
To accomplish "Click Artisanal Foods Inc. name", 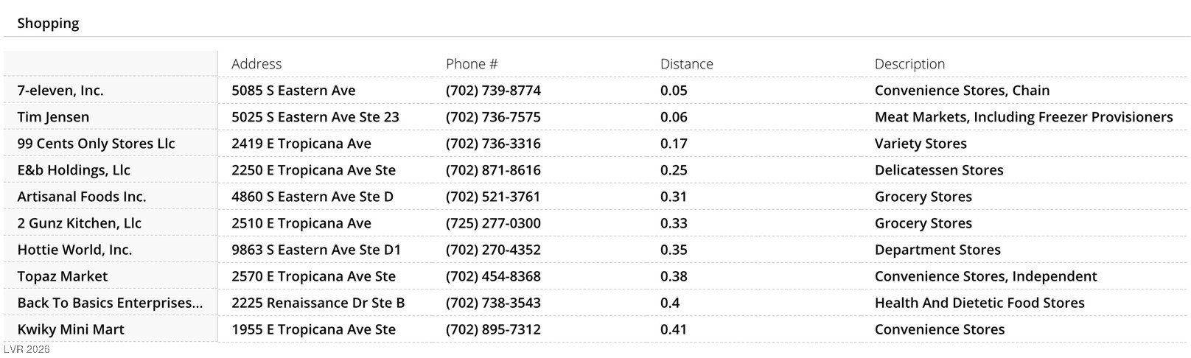I will 82,197.
